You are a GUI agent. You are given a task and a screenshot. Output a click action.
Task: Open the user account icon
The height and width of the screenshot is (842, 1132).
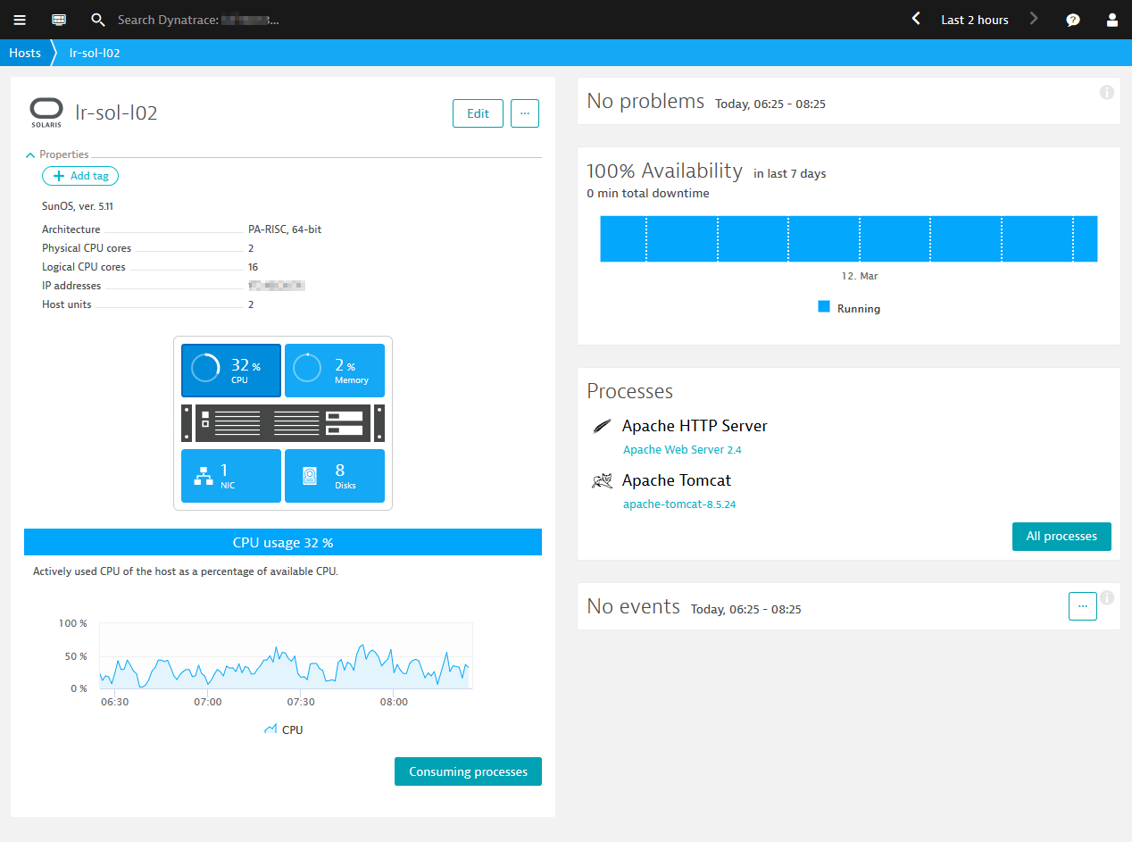pyautogui.click(x=1112, y=20)
